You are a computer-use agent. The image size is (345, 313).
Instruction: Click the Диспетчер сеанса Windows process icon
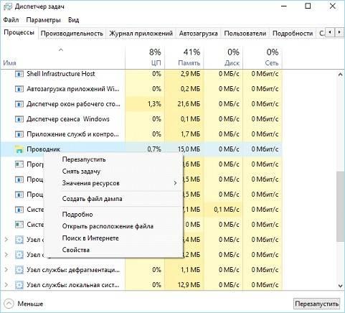pyautogui.click(x=19, y=119)
